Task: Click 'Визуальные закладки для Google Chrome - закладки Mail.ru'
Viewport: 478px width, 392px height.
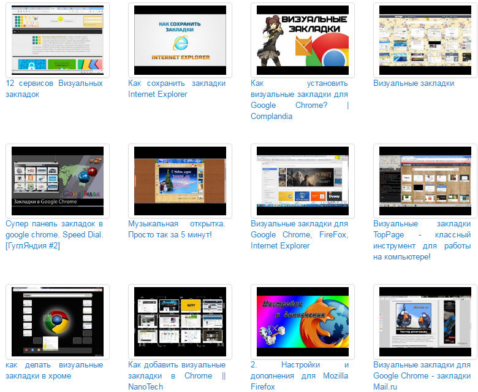Action: (x=422, y=376)
